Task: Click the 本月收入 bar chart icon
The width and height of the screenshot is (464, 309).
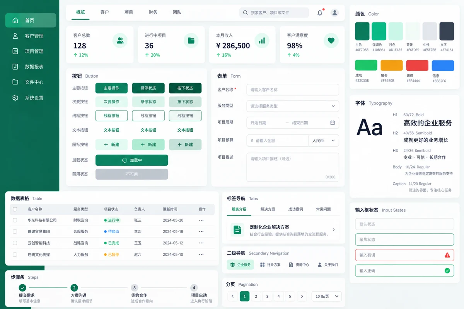Action: click(x=262, y=40)
